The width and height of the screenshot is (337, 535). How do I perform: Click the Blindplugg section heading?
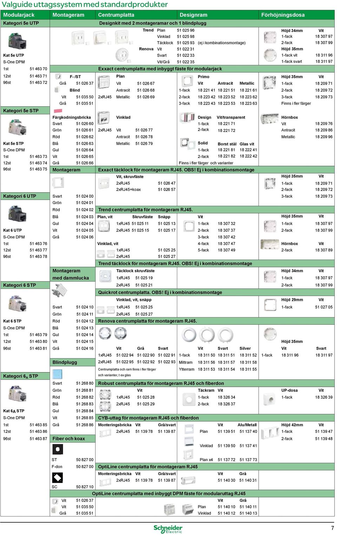[65, 362]
